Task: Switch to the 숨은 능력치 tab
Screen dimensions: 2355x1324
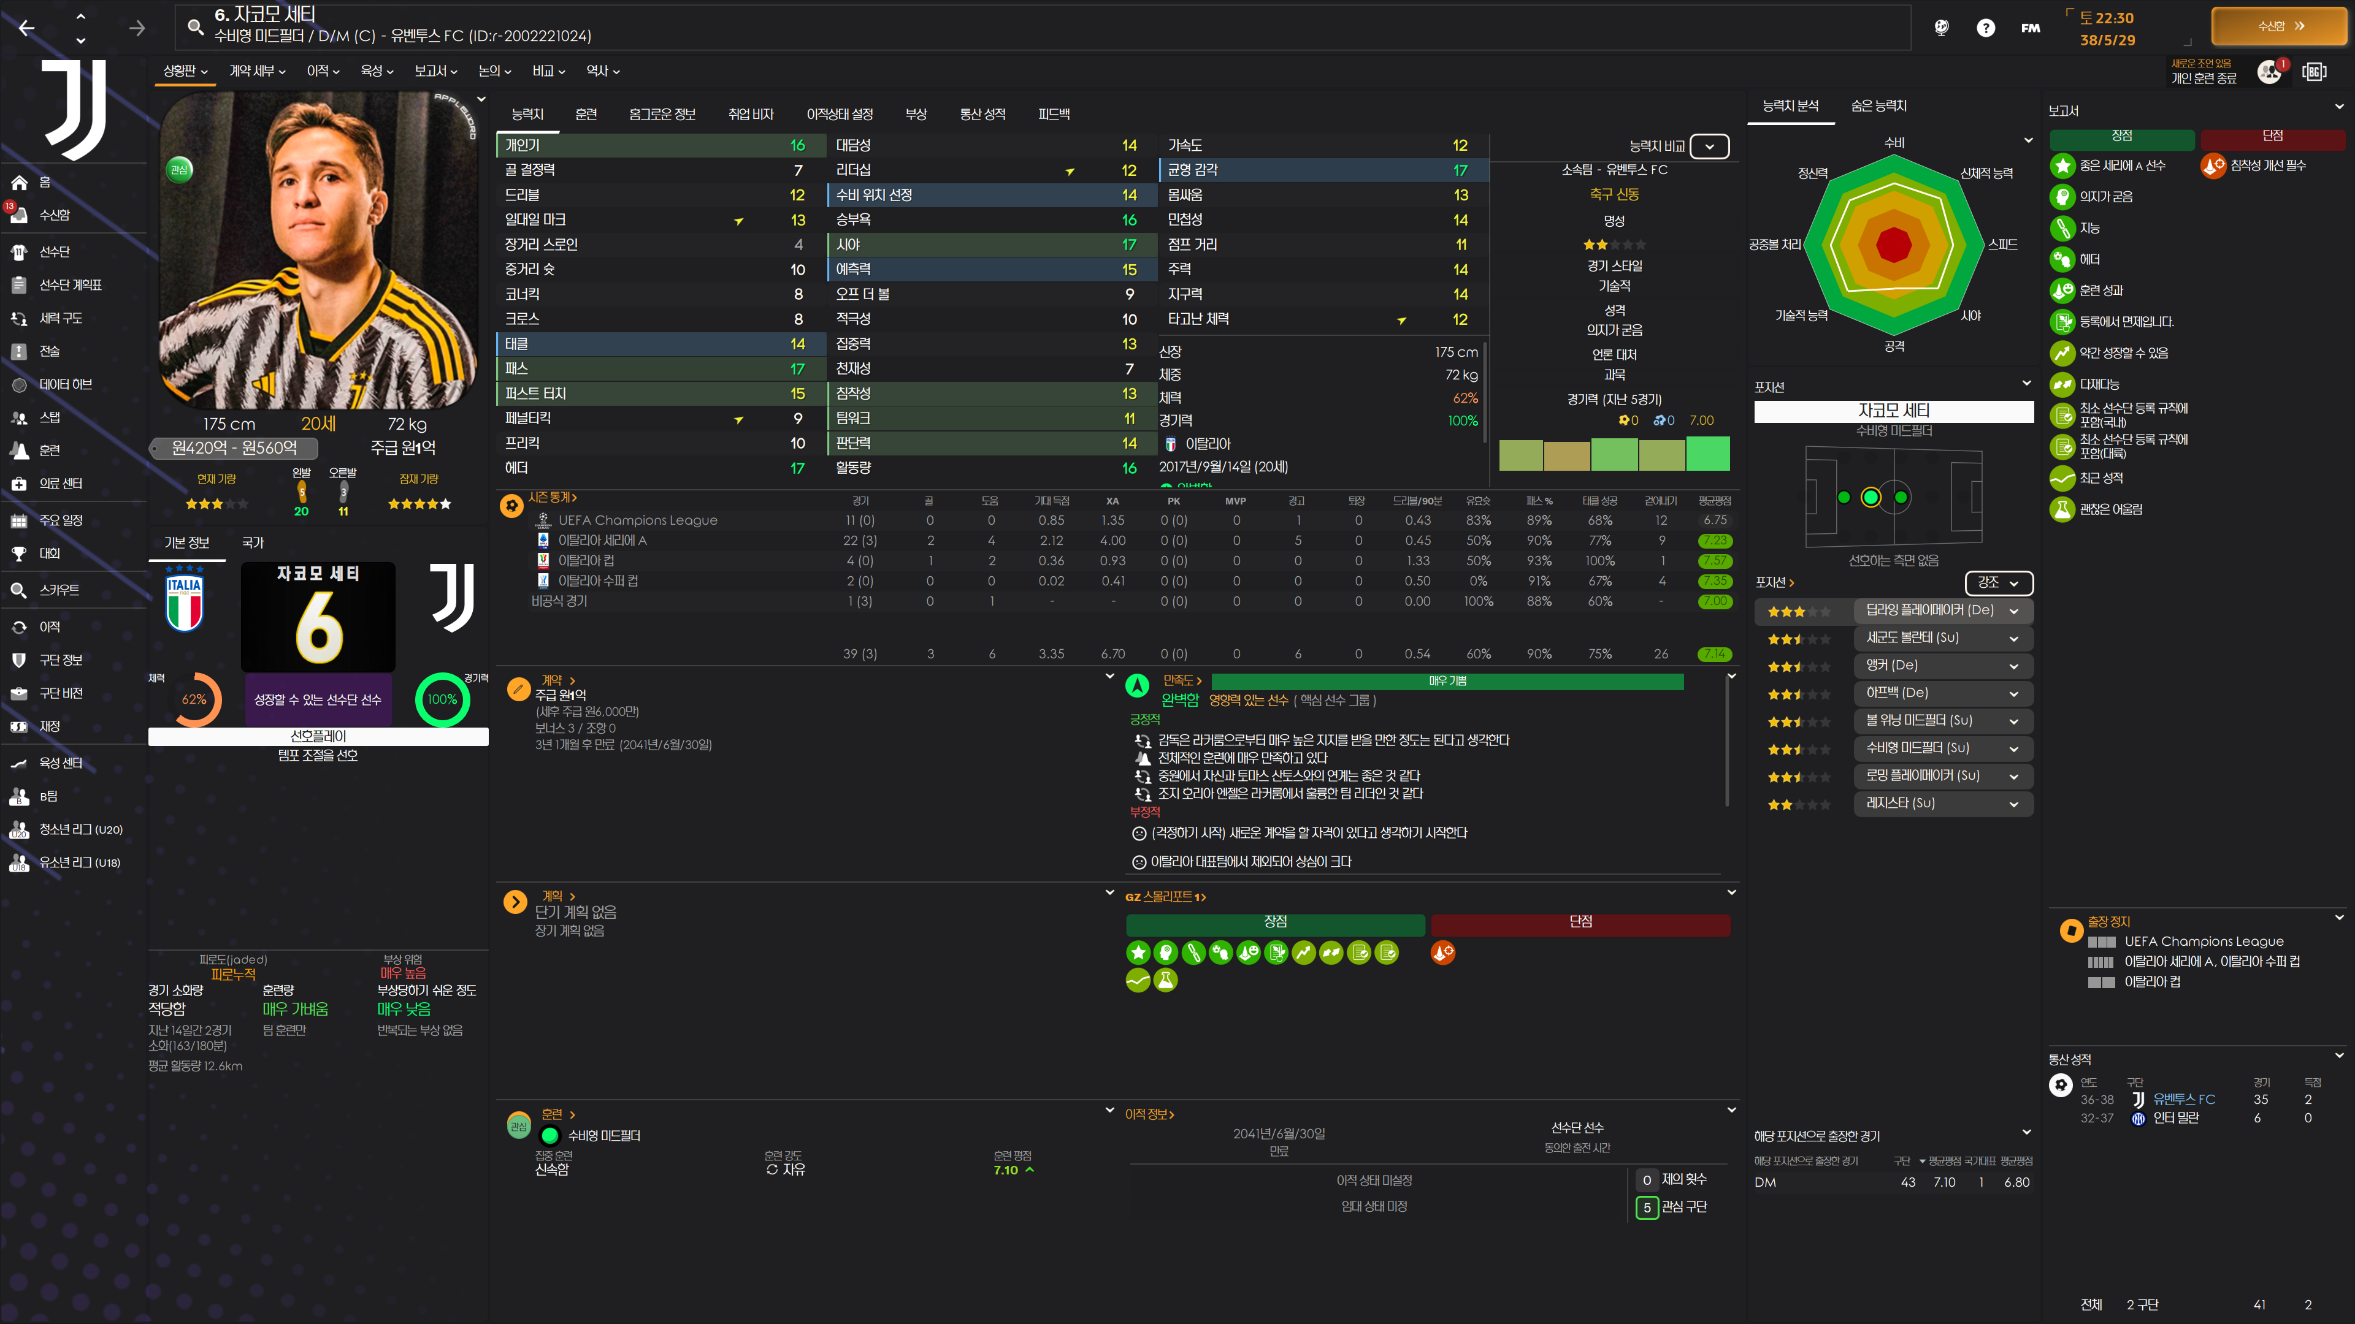Action: [x=1878, y=107]
